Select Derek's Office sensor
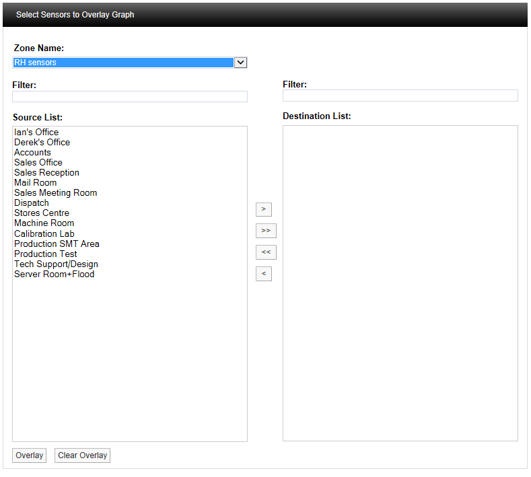The image size is (531, 477). [x=42, y=143]
